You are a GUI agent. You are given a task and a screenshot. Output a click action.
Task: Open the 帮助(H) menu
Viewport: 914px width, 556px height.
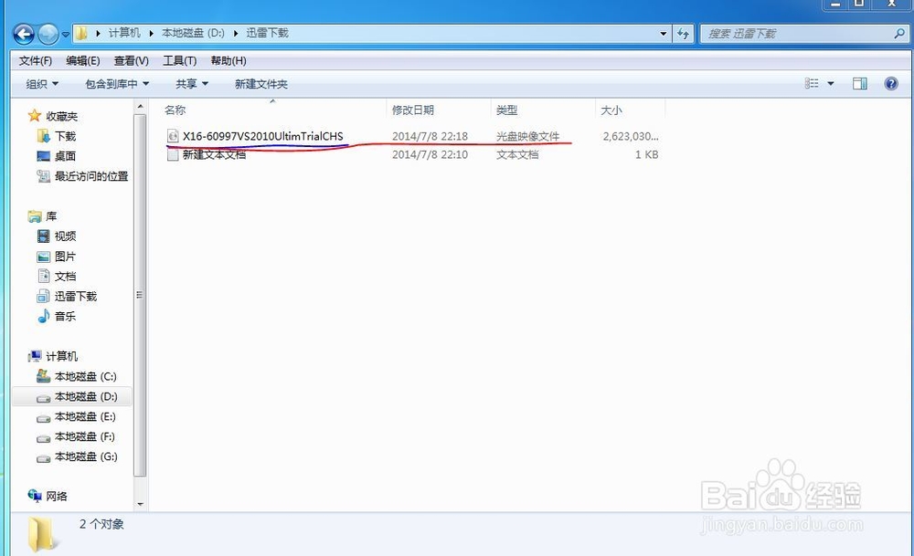pyautogui.click(x=228, y=60)
